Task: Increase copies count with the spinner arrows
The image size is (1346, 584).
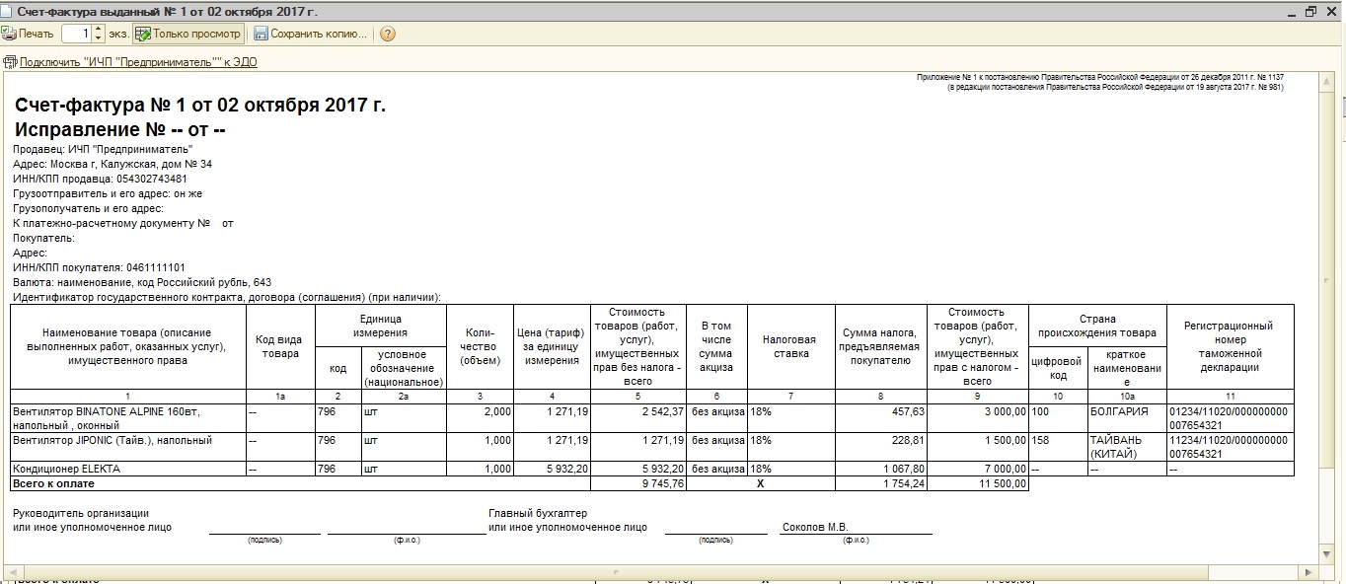Action: (x=100, y=30)
